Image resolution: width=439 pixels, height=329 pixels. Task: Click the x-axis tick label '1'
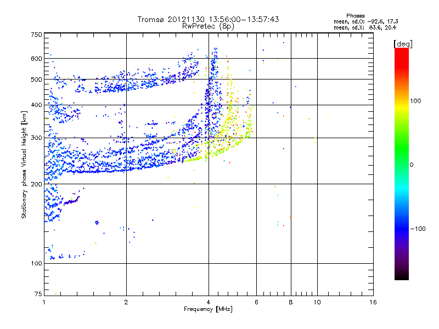[x=44, y=302]
